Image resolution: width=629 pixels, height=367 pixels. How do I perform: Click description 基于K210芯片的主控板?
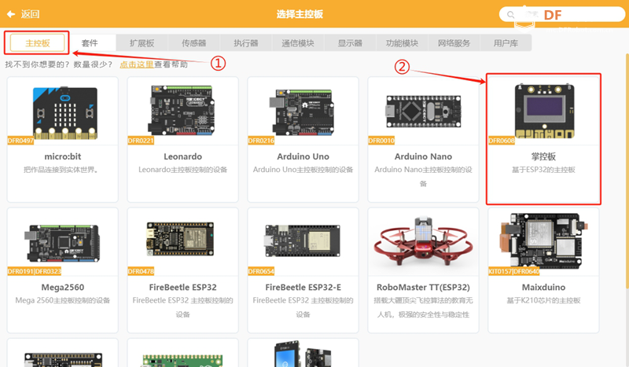543,300
